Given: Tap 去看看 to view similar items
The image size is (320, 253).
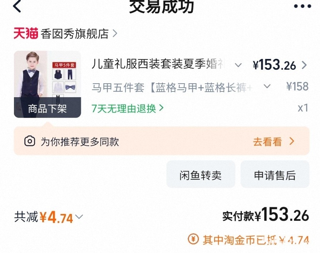Looking at the screenshot, I should click(267, 142).
